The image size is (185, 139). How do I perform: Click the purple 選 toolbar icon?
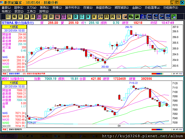[x=39, y=17]
